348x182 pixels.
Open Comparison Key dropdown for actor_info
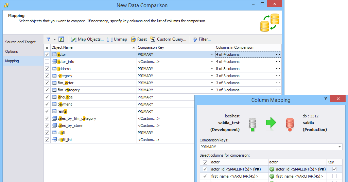(x=212, y=62)
